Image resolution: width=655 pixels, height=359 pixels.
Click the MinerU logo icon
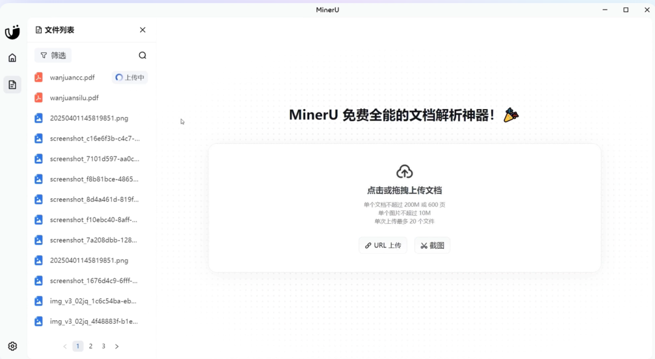coord(13,32)
